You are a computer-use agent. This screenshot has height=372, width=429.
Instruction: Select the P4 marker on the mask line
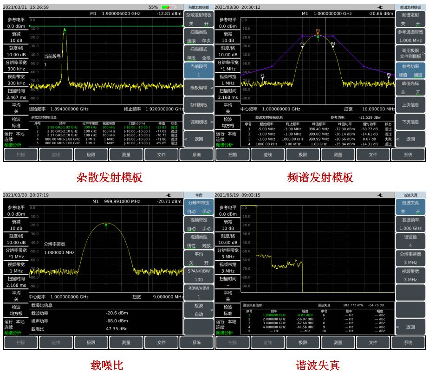[x=333, y=46]
